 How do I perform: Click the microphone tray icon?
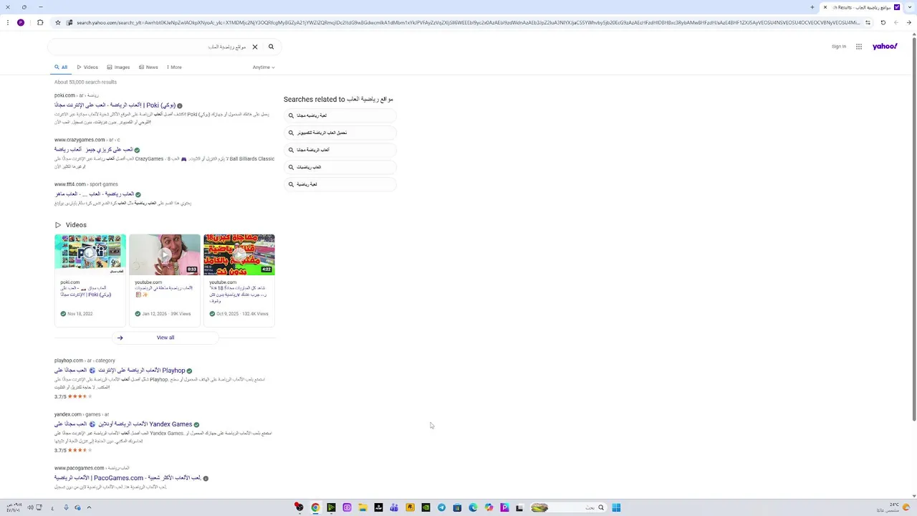click(x=66, y=507)
